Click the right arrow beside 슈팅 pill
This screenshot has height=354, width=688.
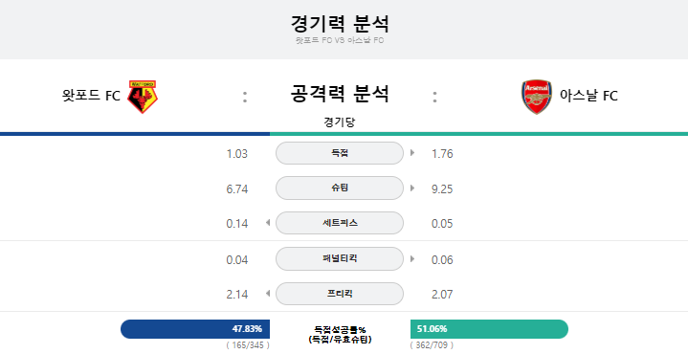(x=412, y=188)
